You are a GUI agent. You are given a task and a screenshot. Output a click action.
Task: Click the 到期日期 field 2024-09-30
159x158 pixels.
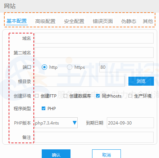[130, 123]
